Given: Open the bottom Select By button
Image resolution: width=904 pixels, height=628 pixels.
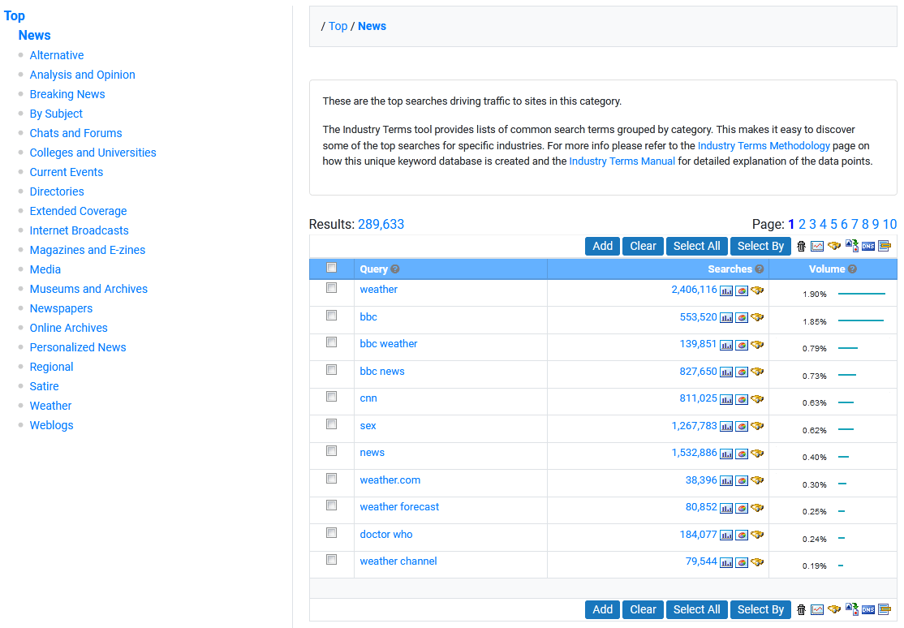Looking at the screenshot, I should [x=760, y=609].
